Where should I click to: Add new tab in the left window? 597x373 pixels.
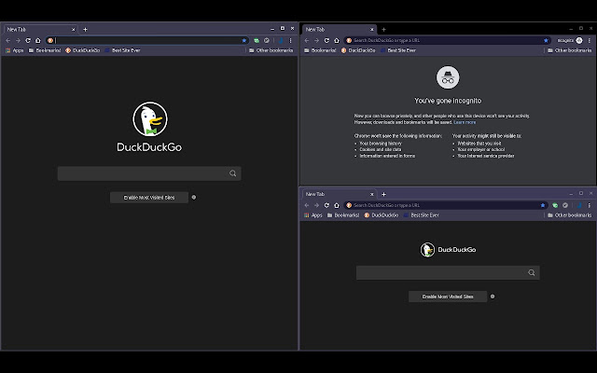point(85,29)
